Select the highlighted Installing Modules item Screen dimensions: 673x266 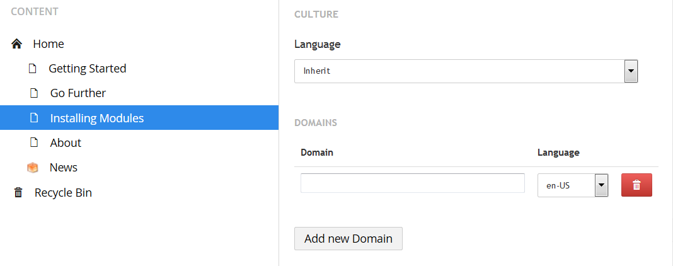coord(139,117)
